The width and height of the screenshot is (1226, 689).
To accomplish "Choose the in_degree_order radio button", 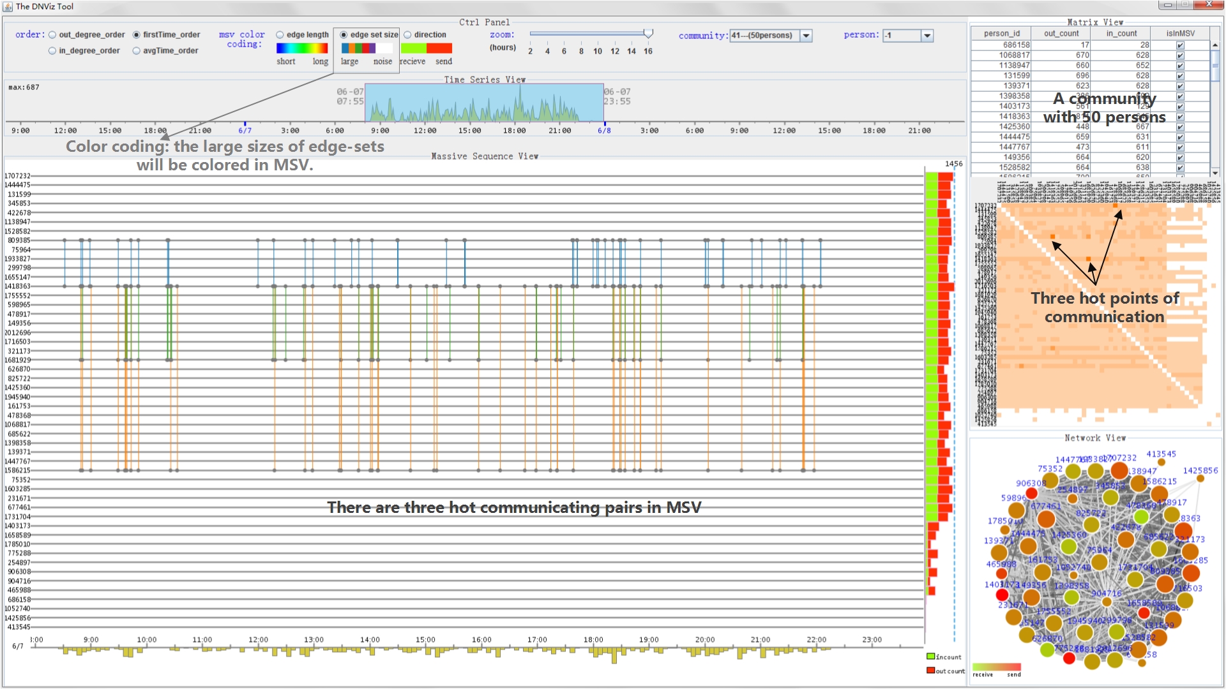I will (52, 51).
